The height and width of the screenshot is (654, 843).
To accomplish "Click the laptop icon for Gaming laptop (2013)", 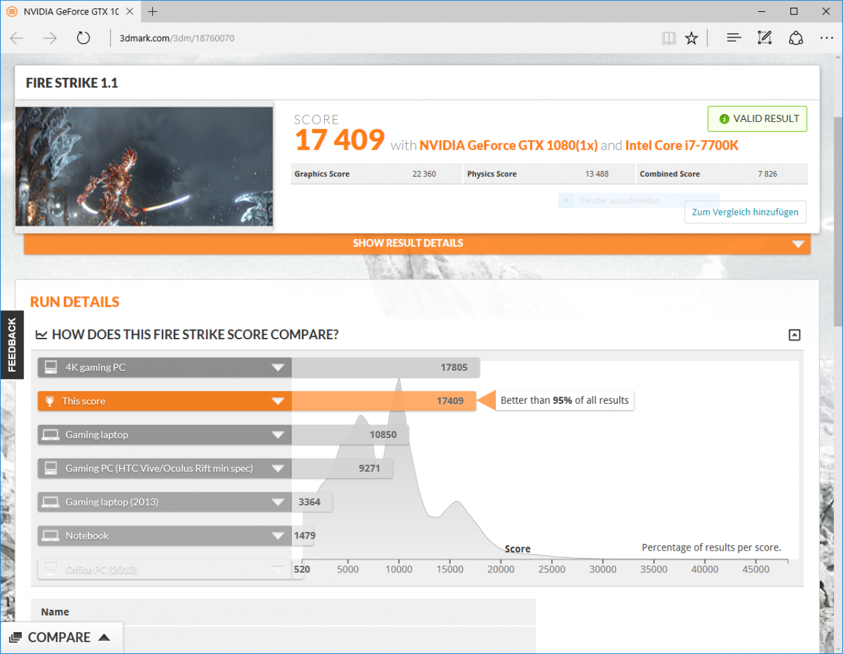I will pos(51,502).
